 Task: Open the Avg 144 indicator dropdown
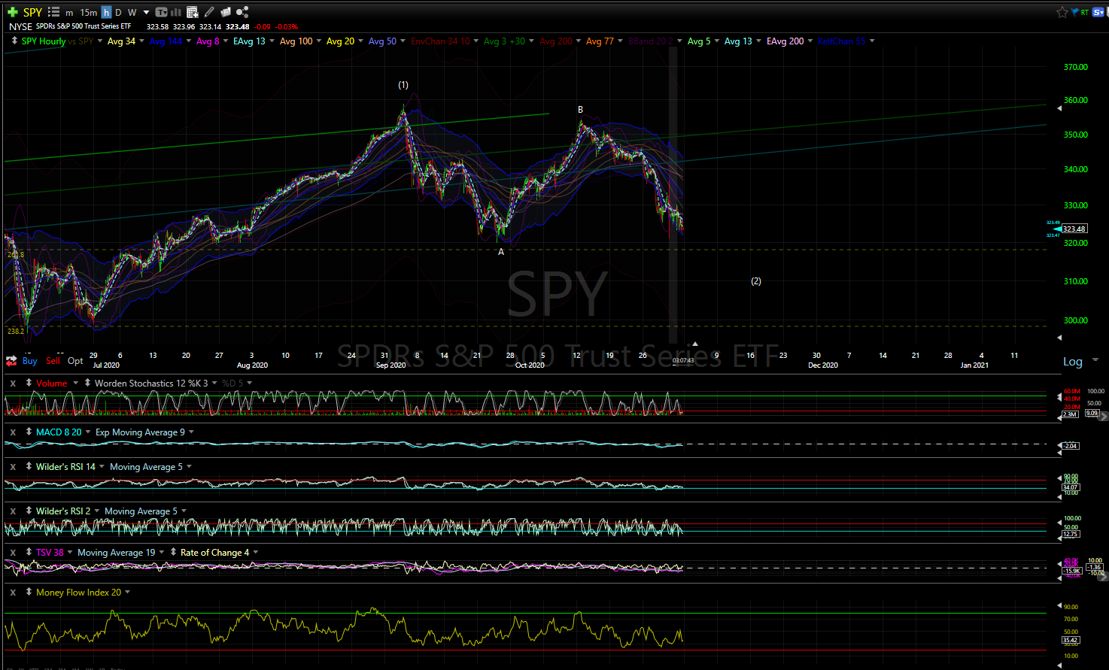point(188,41)
